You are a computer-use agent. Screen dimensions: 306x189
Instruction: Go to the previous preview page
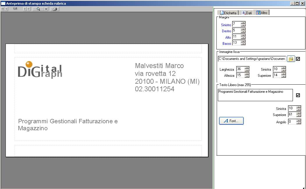pos(6,9)
